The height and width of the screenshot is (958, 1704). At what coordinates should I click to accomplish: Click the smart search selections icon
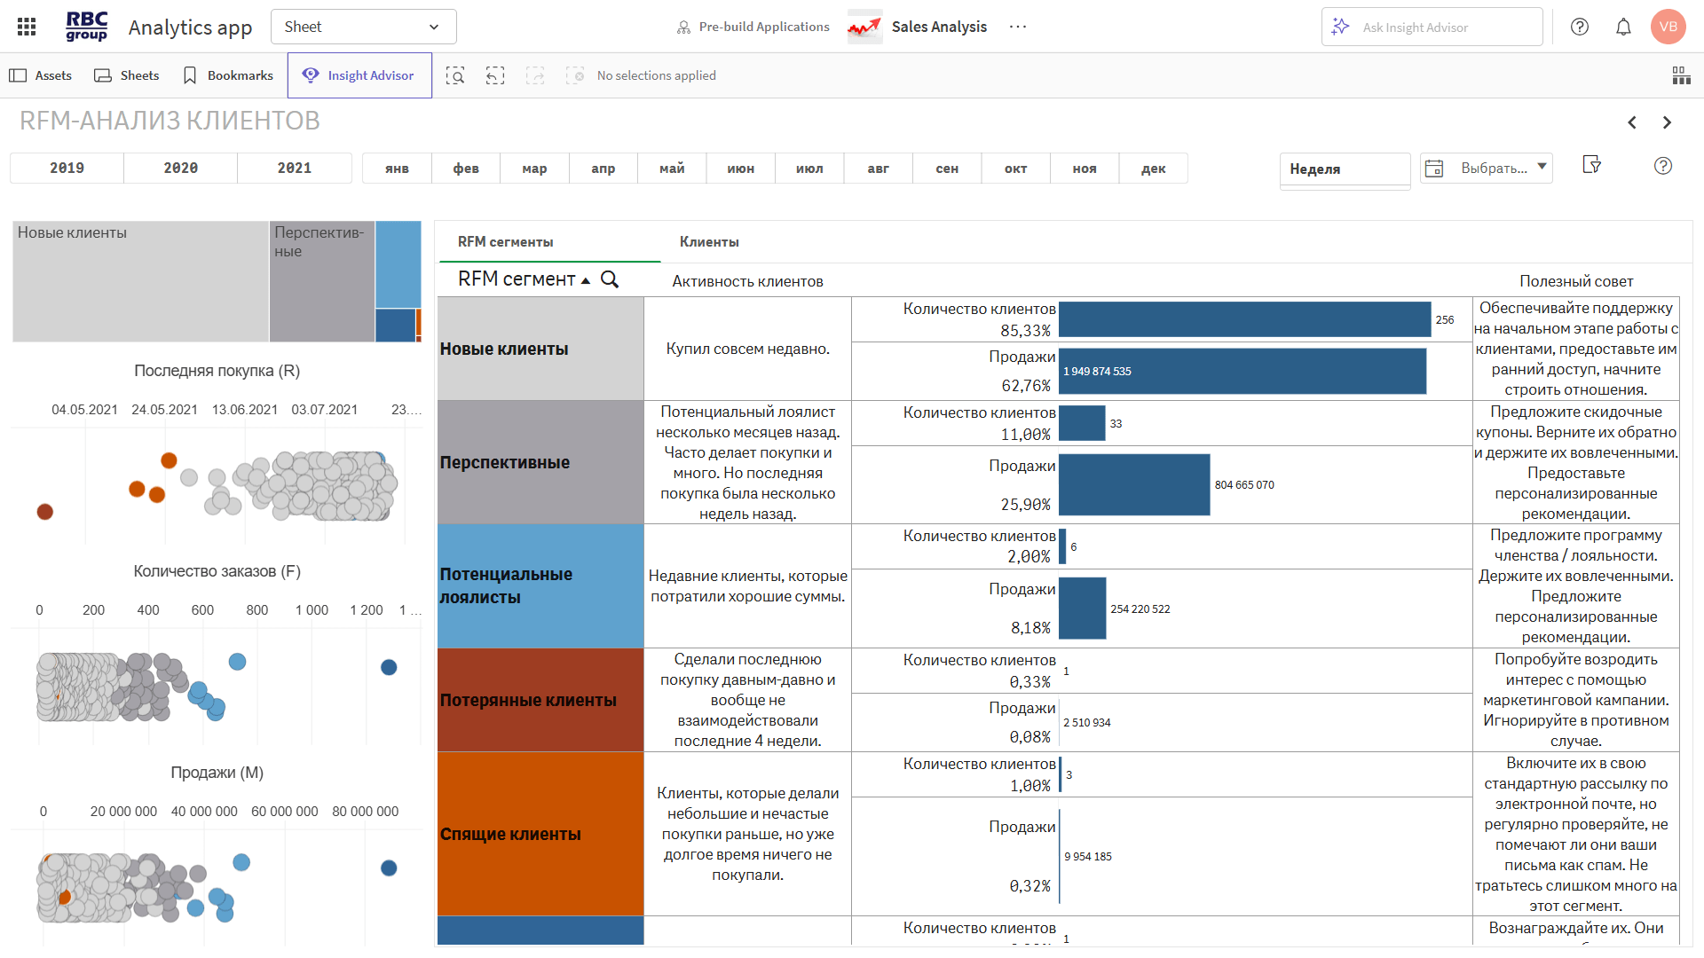point(455,75)
